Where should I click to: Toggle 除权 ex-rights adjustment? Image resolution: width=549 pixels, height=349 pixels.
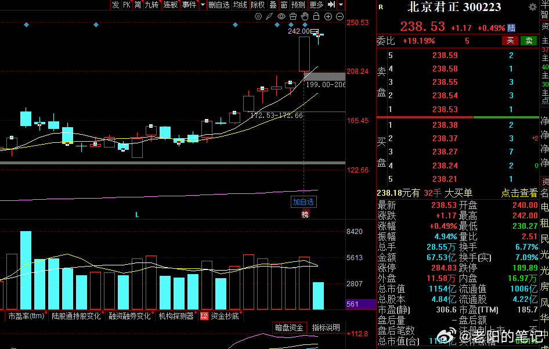258,5
